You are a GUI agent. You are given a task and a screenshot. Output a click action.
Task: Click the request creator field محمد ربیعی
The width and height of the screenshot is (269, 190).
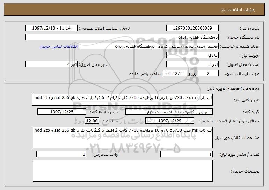(x=149, y=46)
